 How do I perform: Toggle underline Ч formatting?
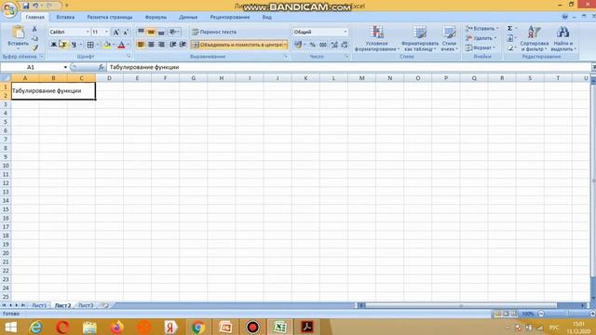(74, 45)
